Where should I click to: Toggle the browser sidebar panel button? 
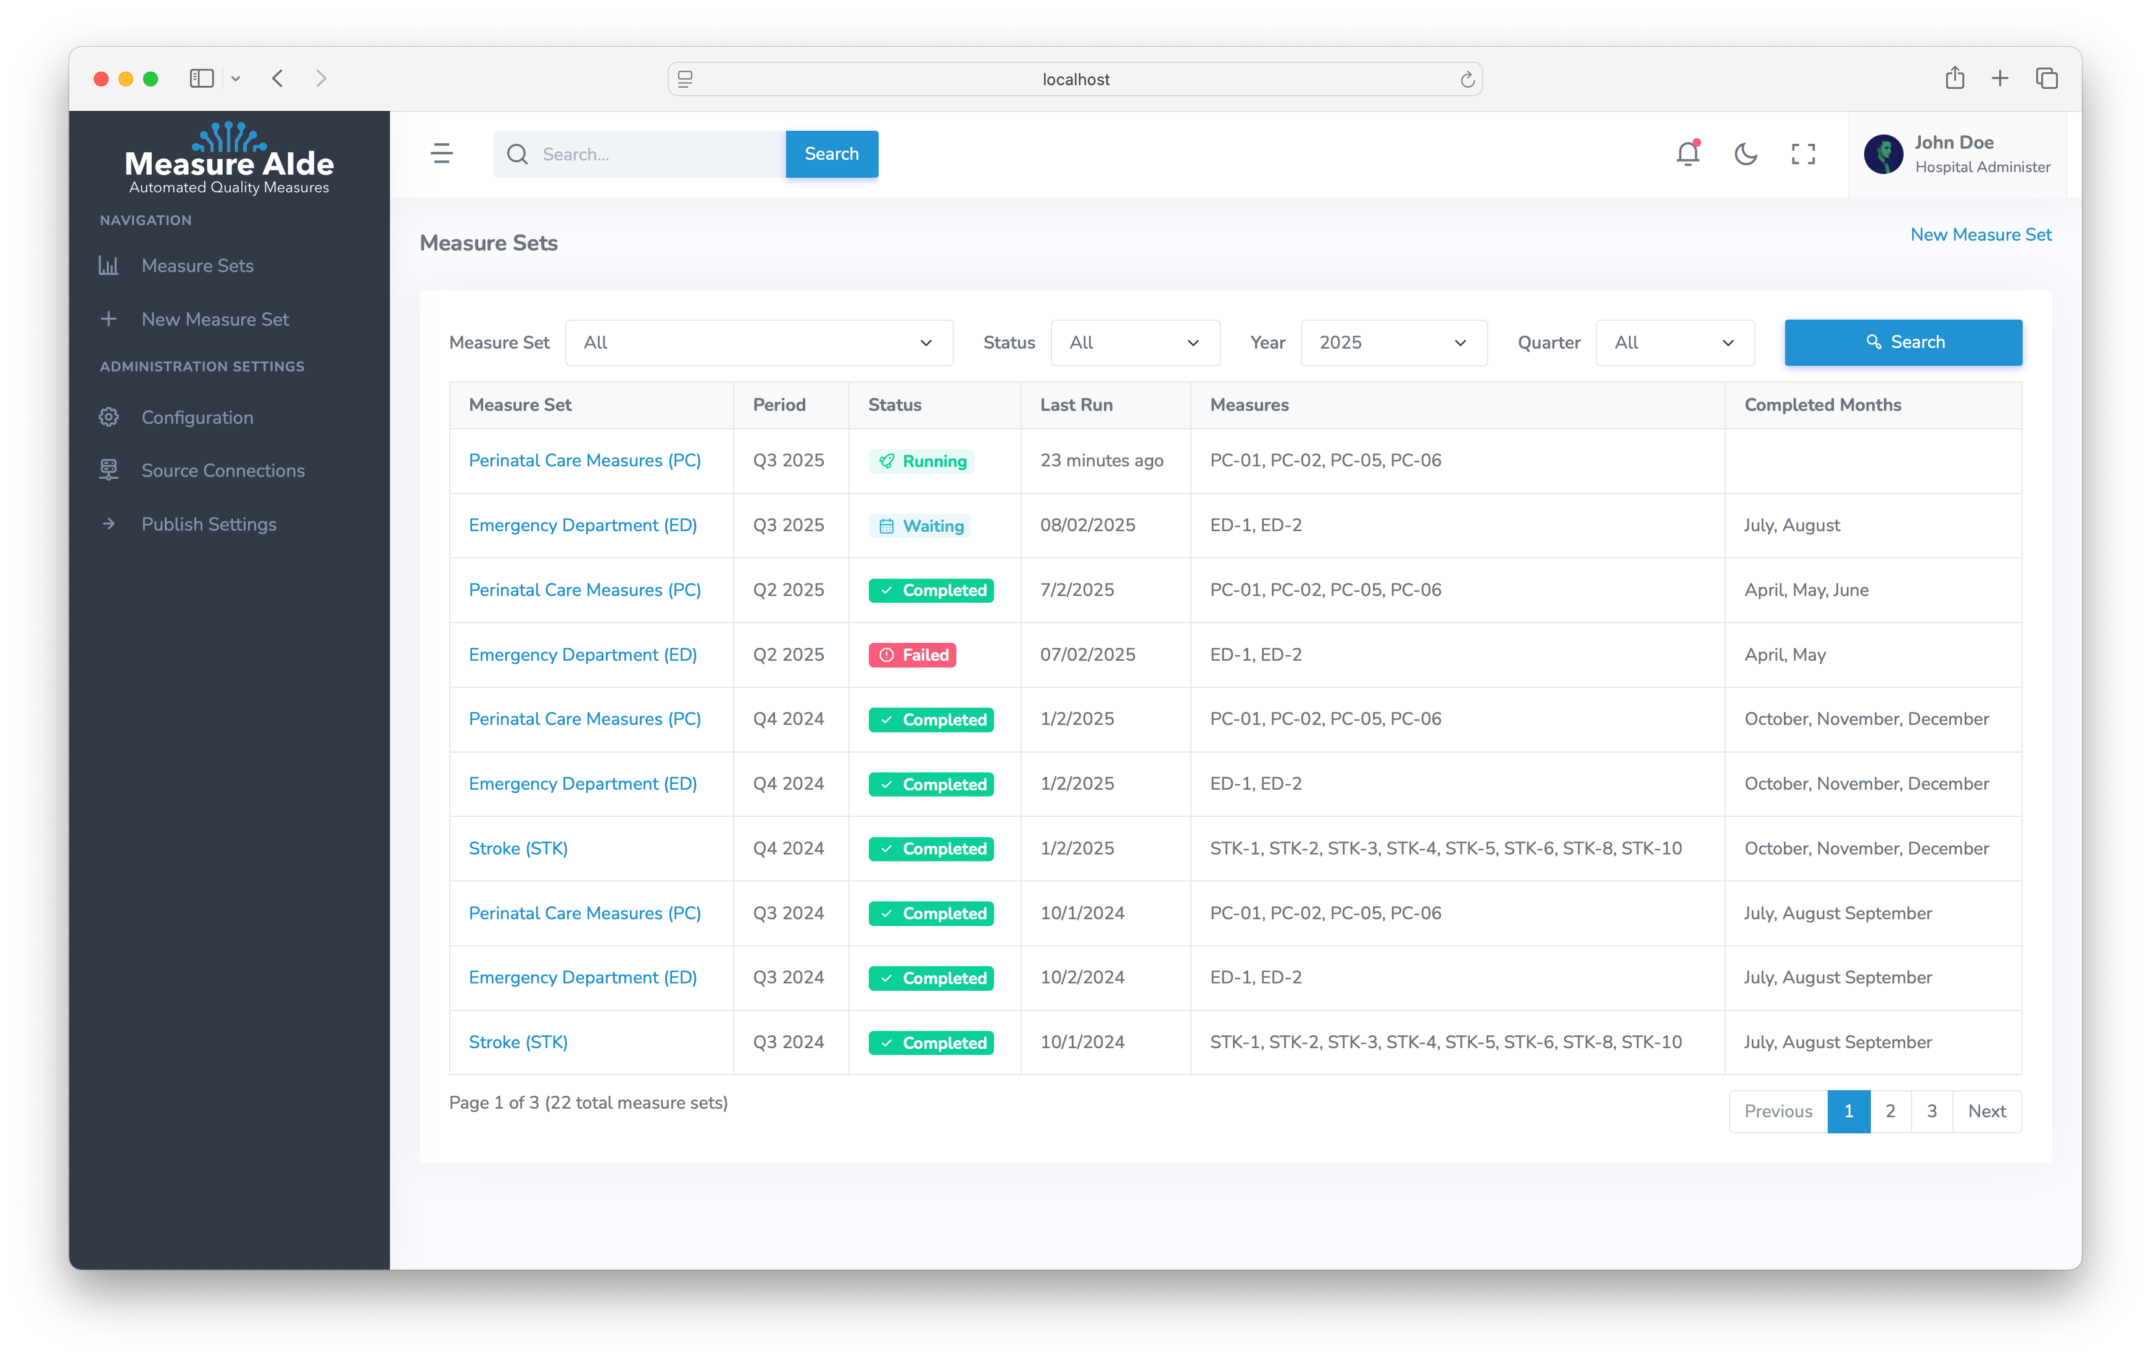pyautogui.click(x=202, y=78)
